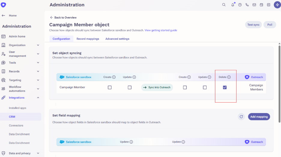Click info icon beside Delete
The height and width of the screenshot is (157, 281).
click(229, 77)
